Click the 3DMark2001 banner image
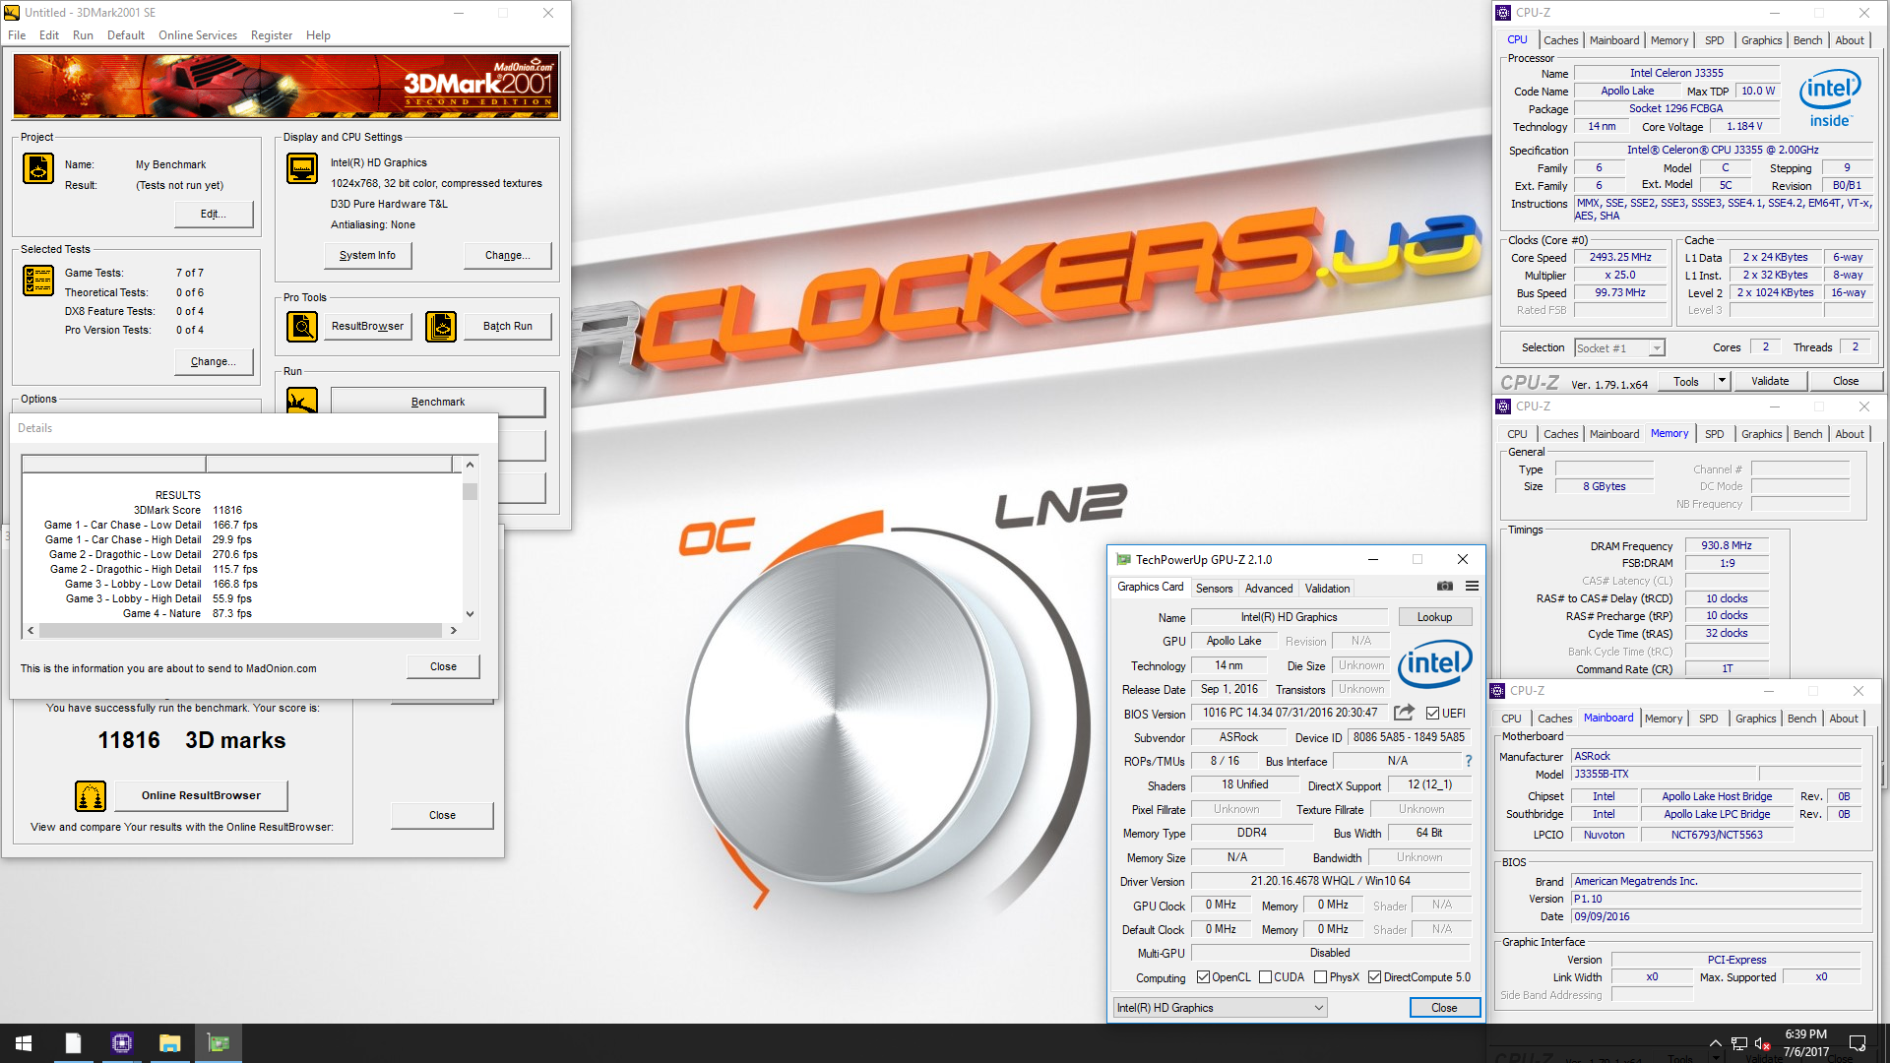The width and height of the screenshot is (1890, 1063). pyautogui.click(x=285, y=87)
